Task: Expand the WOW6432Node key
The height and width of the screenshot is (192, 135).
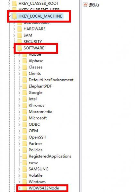Action: coord(19,188)
